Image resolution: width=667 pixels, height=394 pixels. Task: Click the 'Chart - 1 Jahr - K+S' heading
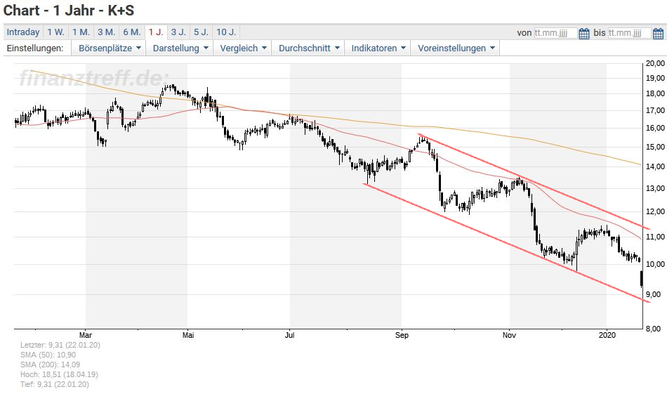[x=69, y=11]
